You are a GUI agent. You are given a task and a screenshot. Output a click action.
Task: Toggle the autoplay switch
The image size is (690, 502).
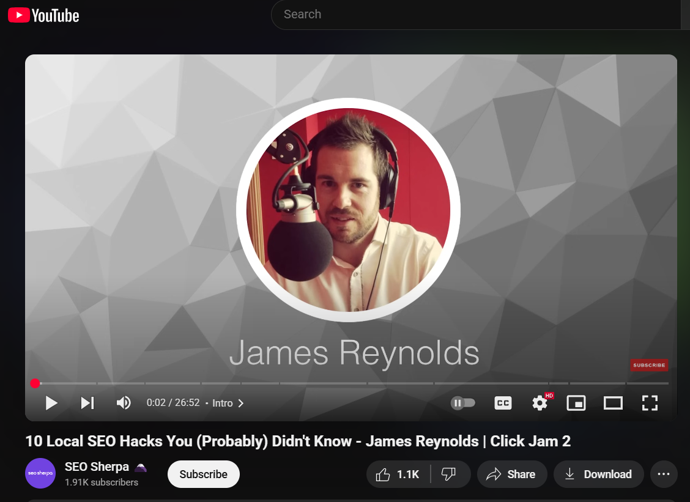click(462, 403)
